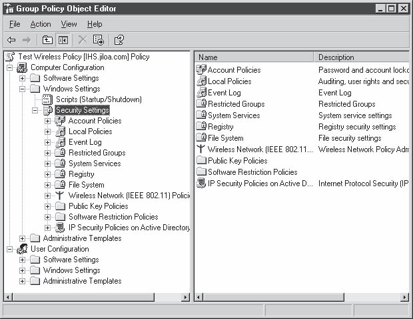The image size is (413, 319).
Task: Click the Software Restriction Policies folder icon in list
Action: coord(201,172)
